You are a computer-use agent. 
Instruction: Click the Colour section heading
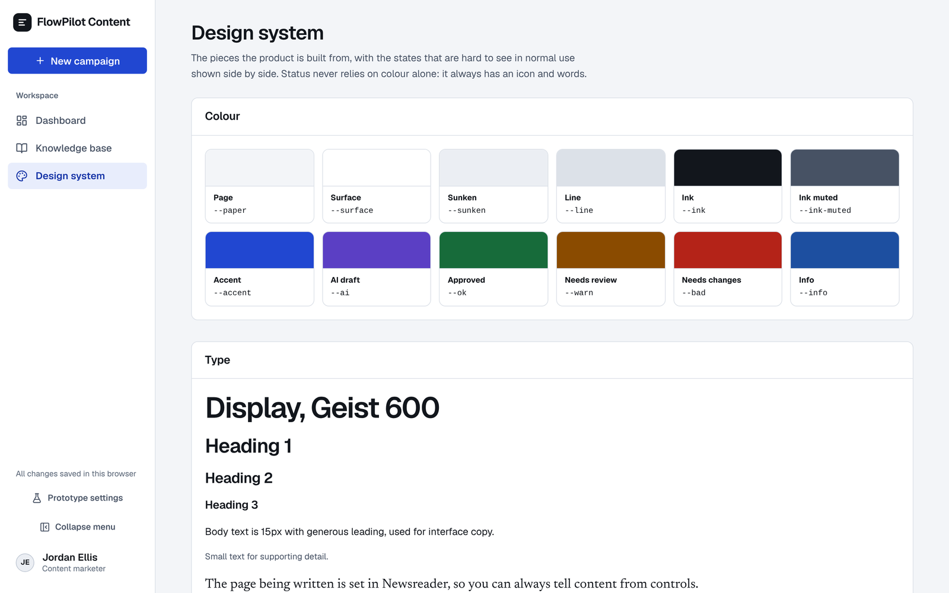tap(222, 116)
